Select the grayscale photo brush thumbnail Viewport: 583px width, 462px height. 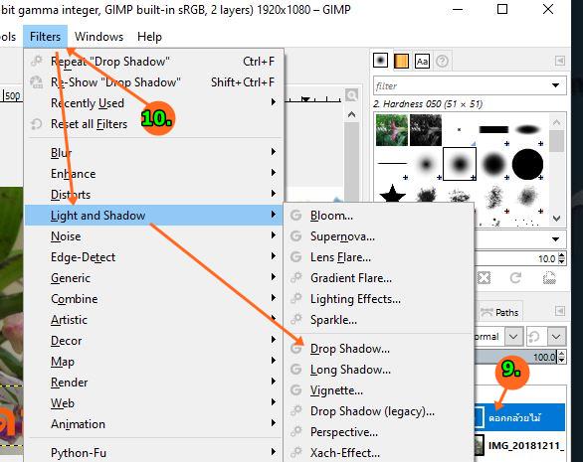click(x=426, y=129)
